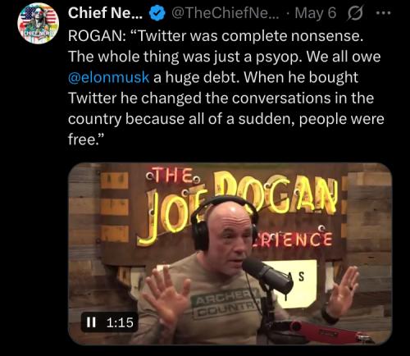Click the word ROGAN: starting the tweet
This screenshot has width=410, height=356.
[96, 36]
